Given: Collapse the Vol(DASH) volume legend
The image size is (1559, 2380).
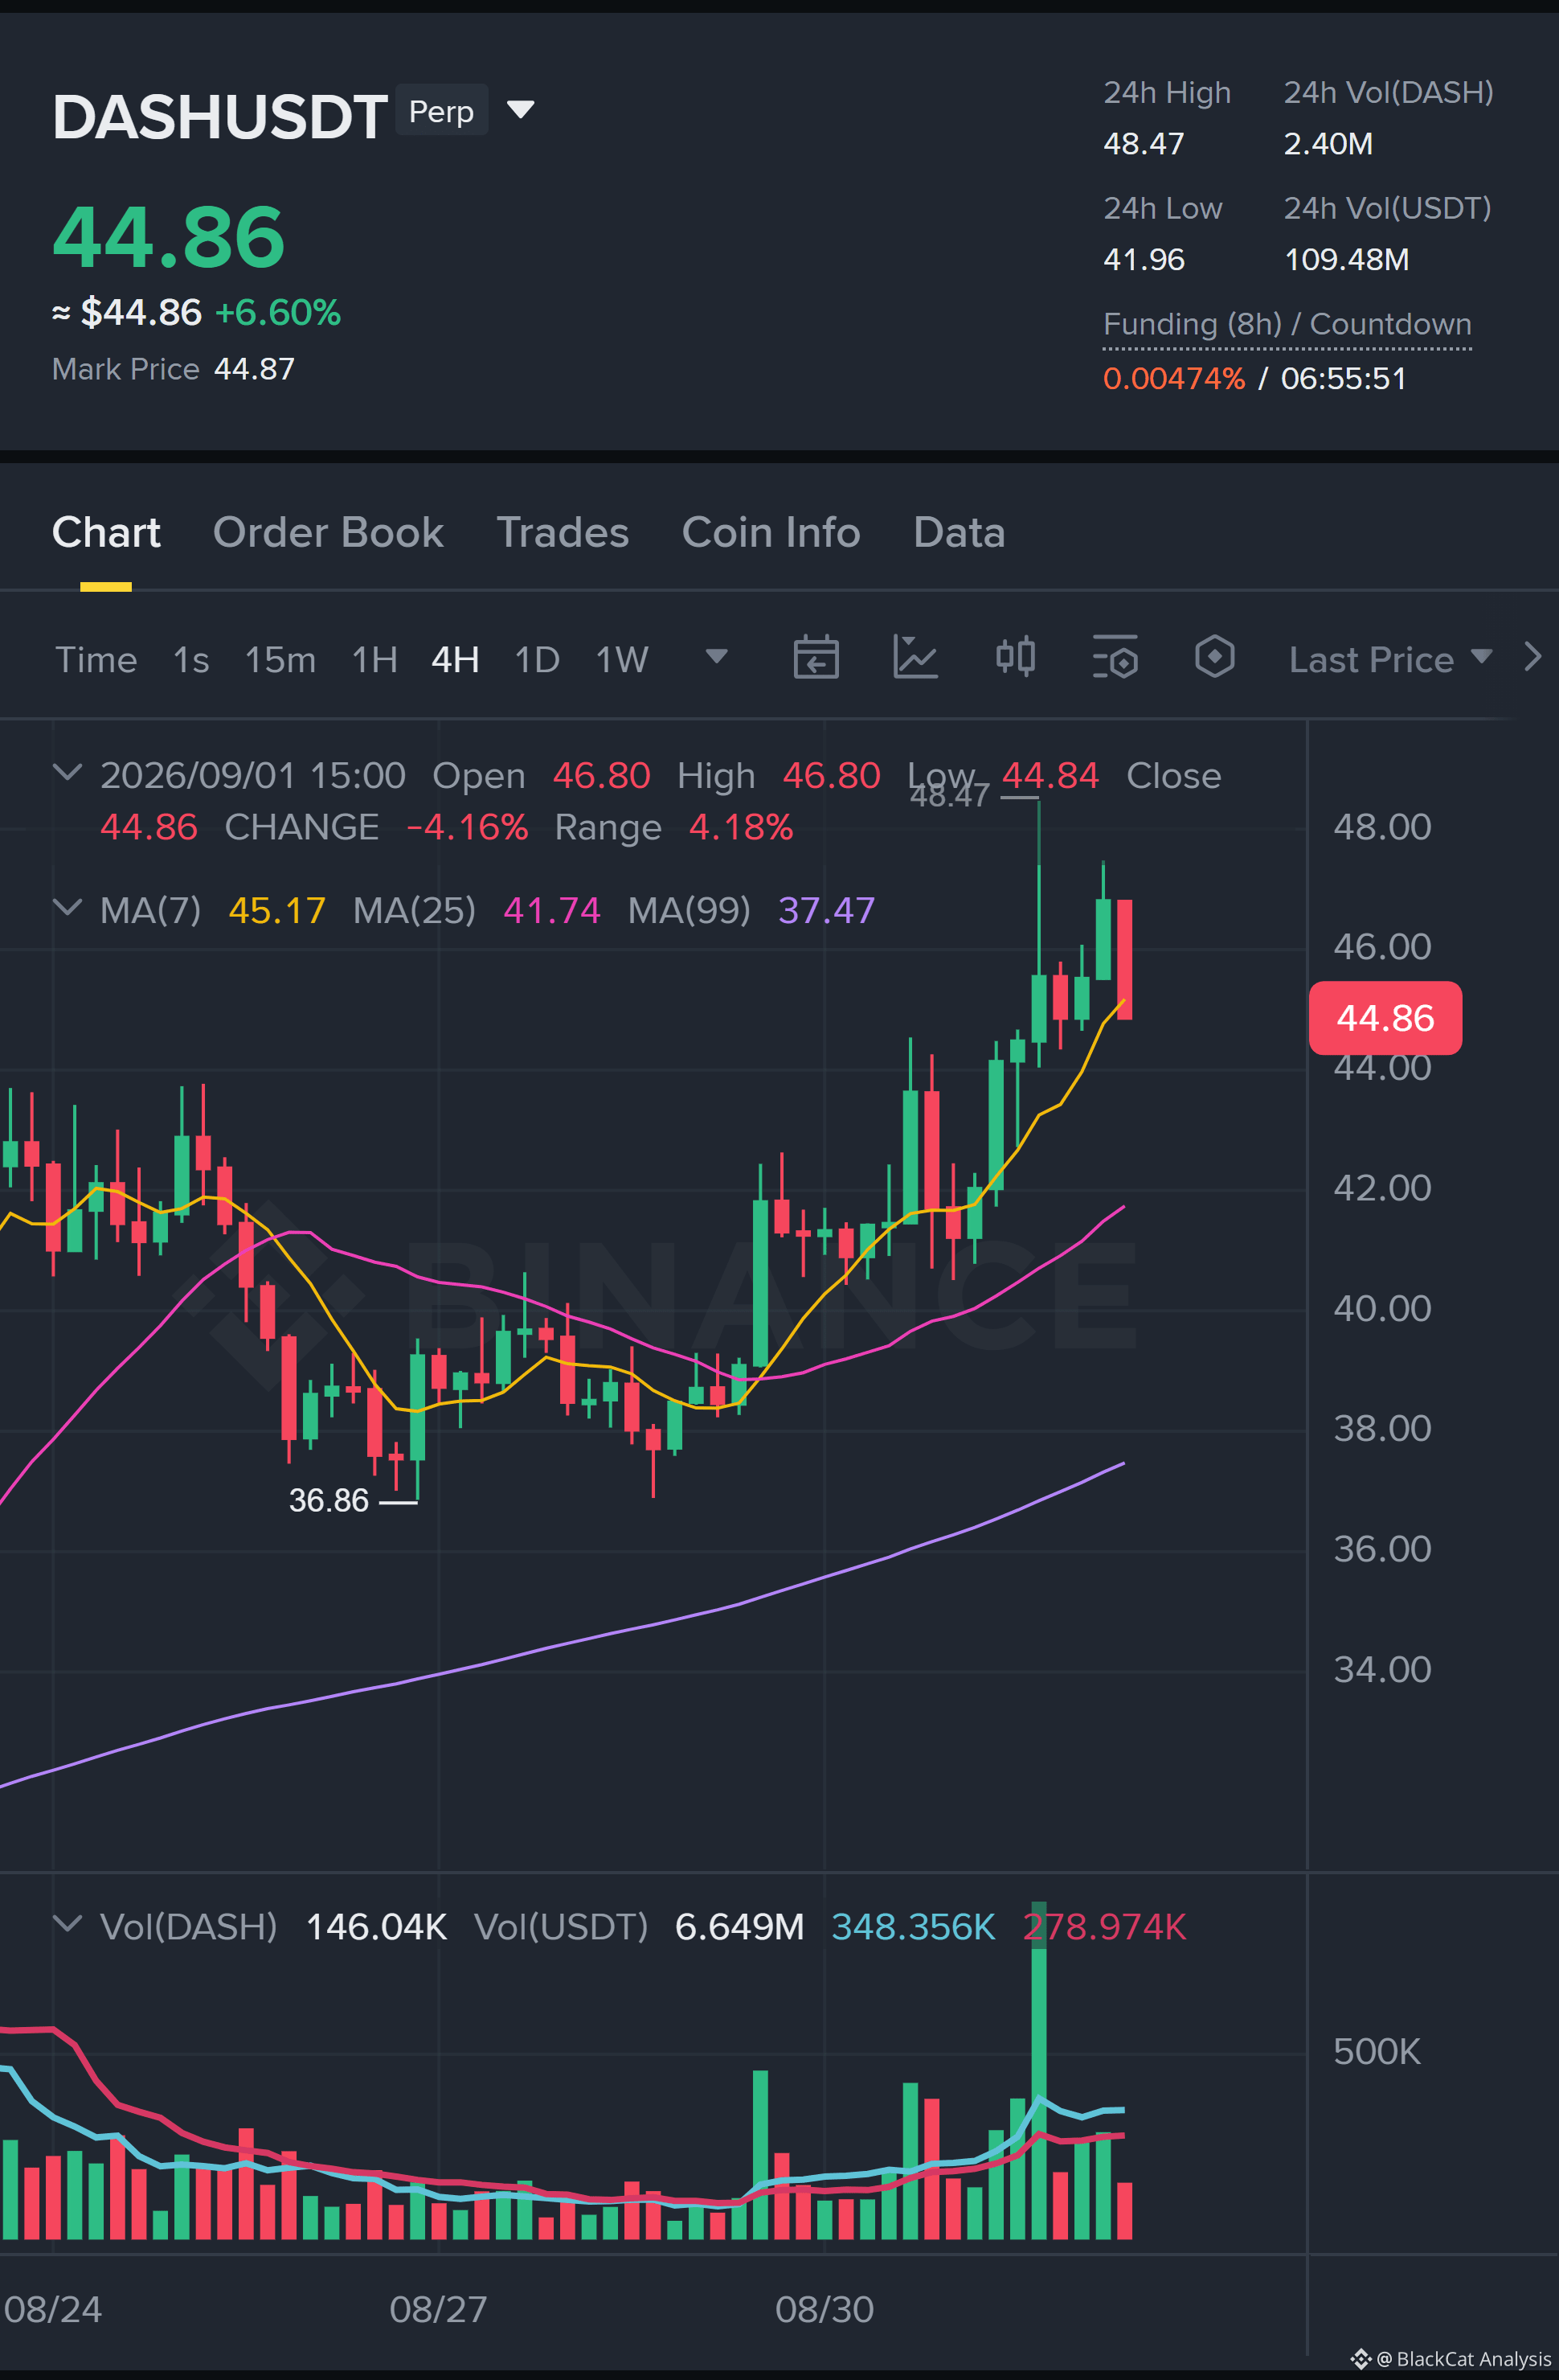Looking at the screenshot, I should pyautogui.click(x=67, y=1924).
